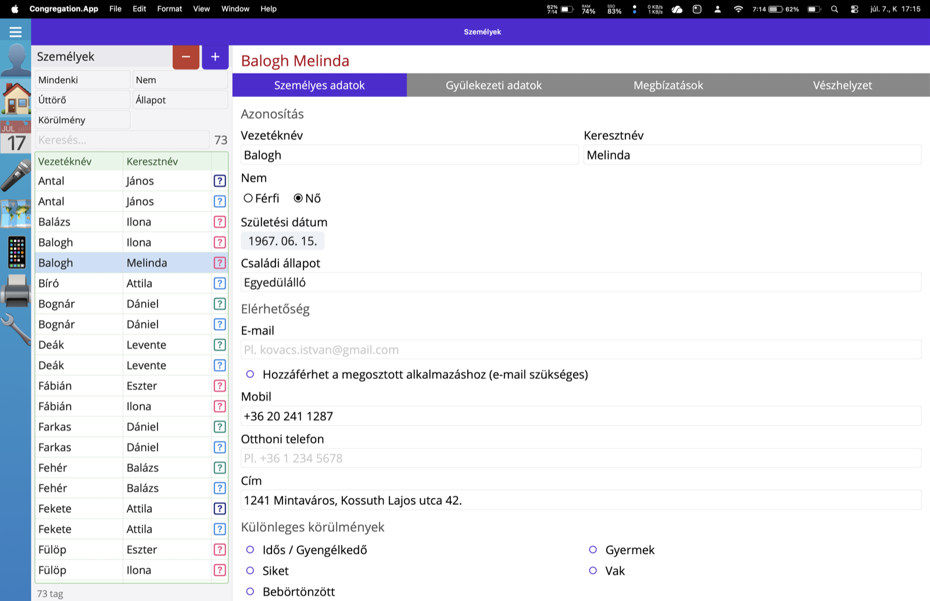Open the Úttörő filter dropdown
This screenshot has height=601, width=930.
click(x=83, y=100)
